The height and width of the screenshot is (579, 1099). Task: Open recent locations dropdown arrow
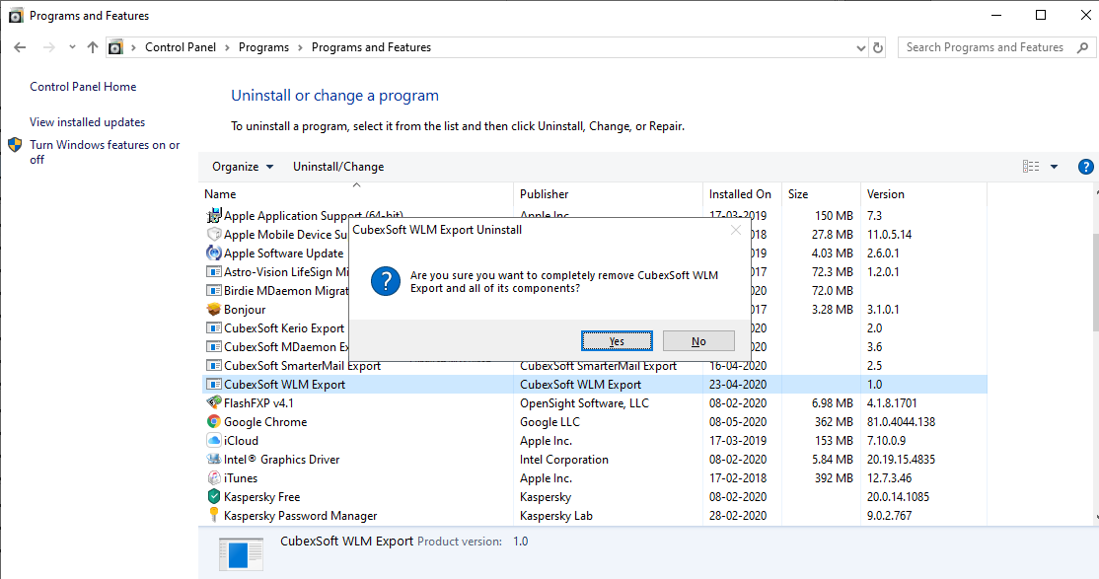click(72, 47)
